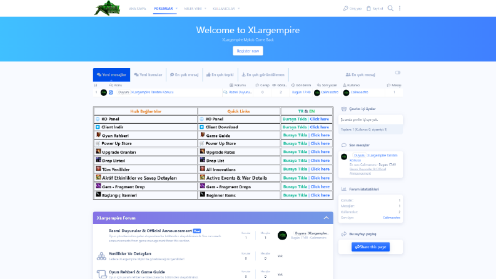Toggle the switch beside En çok mesaj
496x279 pixels.
(398, 73)
